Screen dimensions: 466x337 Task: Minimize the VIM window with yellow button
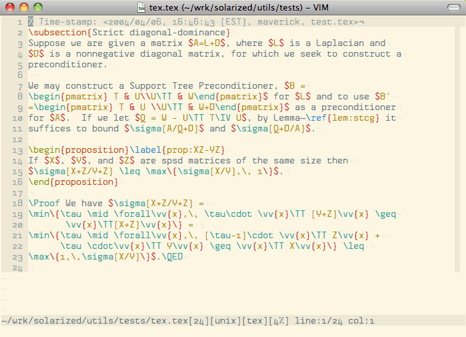coord(24,7)
